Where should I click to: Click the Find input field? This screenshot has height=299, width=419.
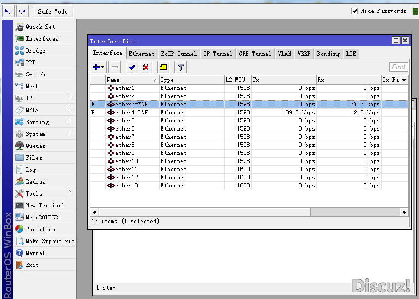click(398, 67)
